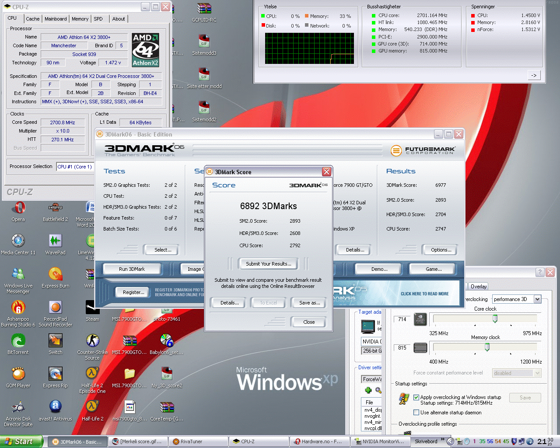560x448 pixels.
Task: Click the Core clock slider handle
Action: click(495, 319)
